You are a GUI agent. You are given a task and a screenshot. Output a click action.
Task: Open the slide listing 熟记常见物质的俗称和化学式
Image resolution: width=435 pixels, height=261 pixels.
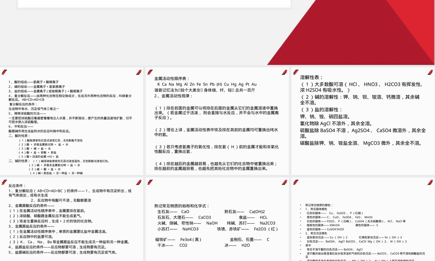217,219
